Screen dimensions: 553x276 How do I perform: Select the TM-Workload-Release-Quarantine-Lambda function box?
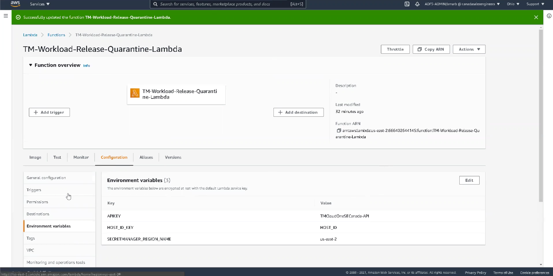[176, 94]
